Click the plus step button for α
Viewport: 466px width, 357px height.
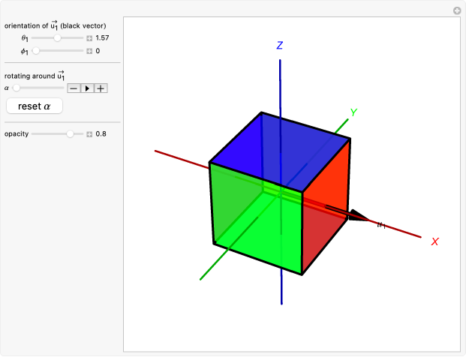[x=101, y=88]
